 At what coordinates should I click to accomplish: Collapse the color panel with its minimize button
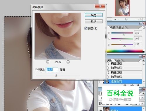pos(141,23)
